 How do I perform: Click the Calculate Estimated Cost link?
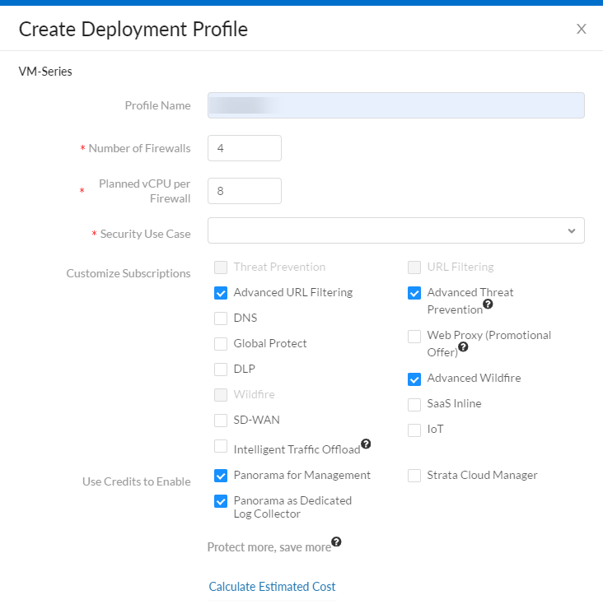(272, 587)
